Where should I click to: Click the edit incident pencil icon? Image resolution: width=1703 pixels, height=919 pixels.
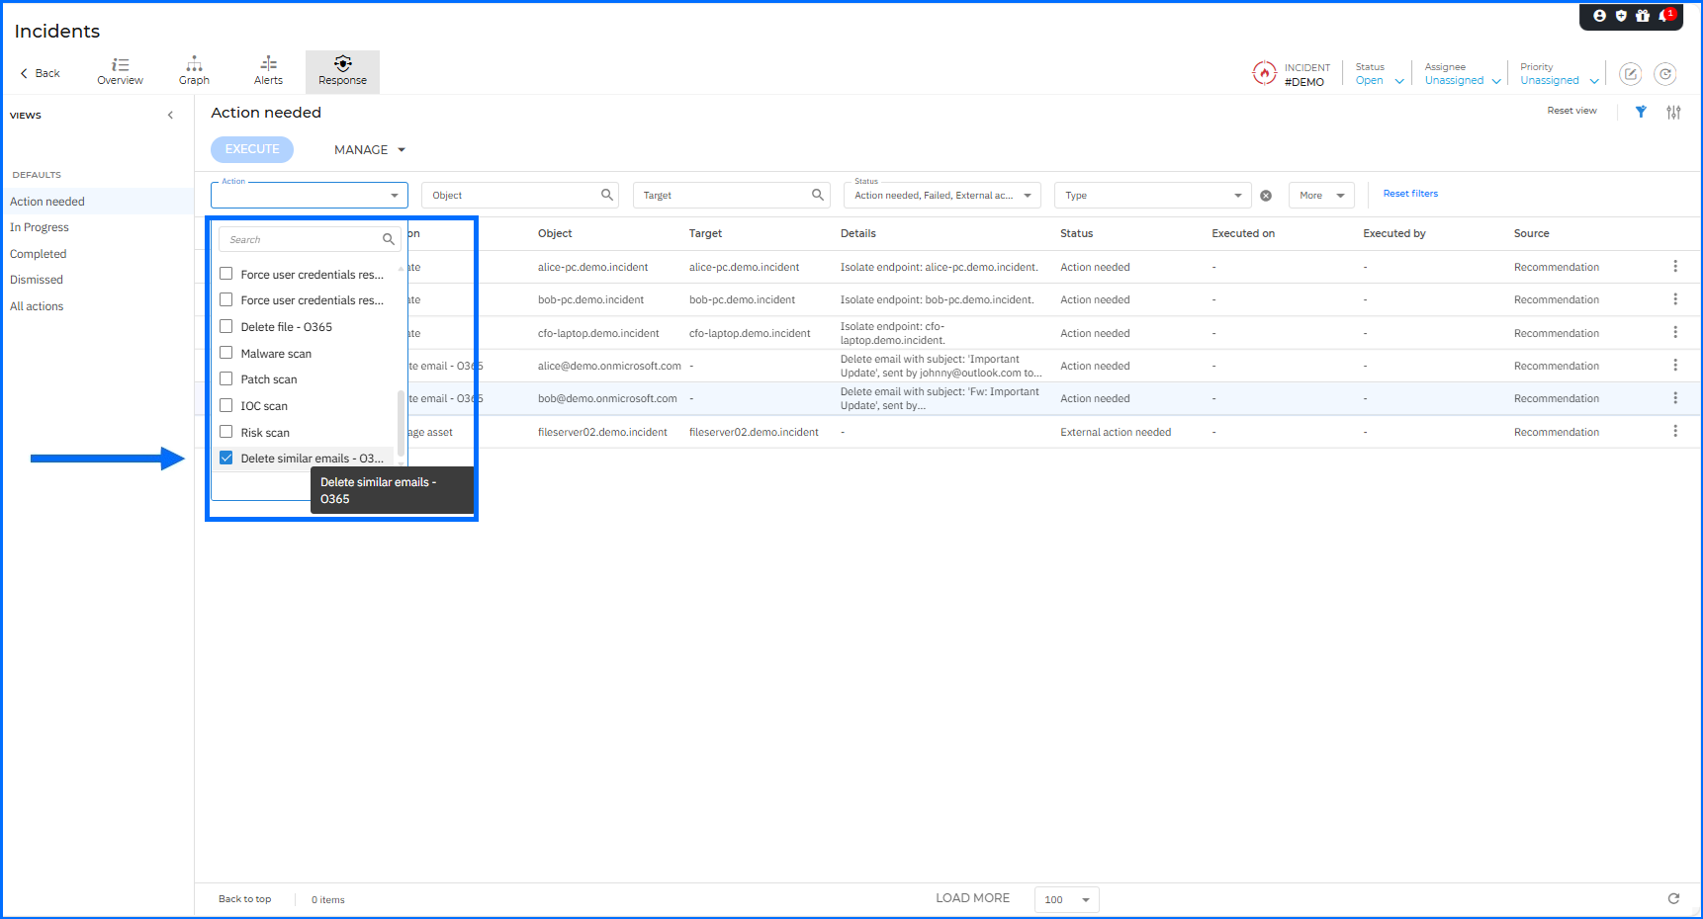1631,74
